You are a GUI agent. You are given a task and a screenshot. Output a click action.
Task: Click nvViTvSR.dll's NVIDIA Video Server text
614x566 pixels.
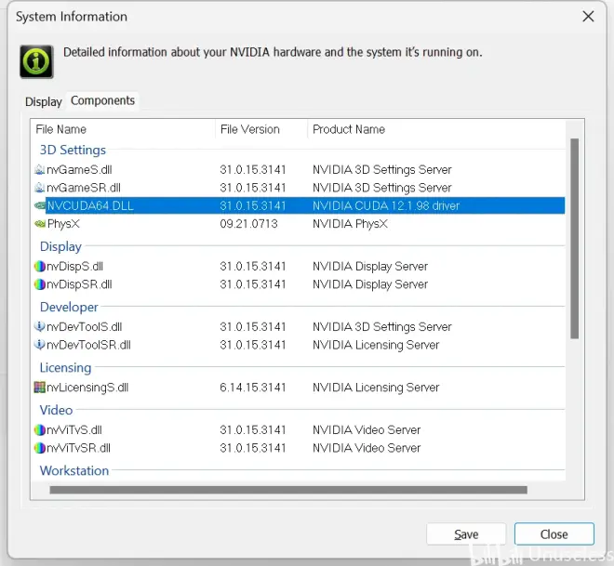tap(367, 448)
